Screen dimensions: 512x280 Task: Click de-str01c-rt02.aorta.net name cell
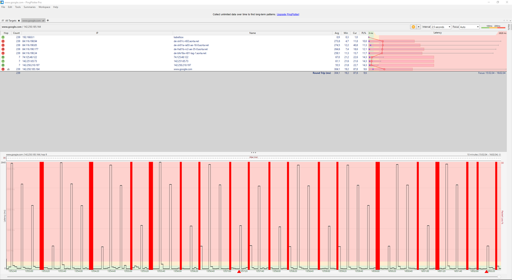(187, 41)
